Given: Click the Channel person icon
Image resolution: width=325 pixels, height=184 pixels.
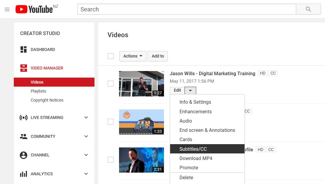Looking at the screenshot, I should tap(23, 155).
